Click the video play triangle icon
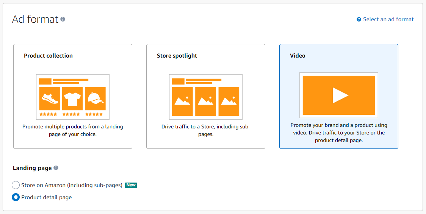 click(340, 95)
